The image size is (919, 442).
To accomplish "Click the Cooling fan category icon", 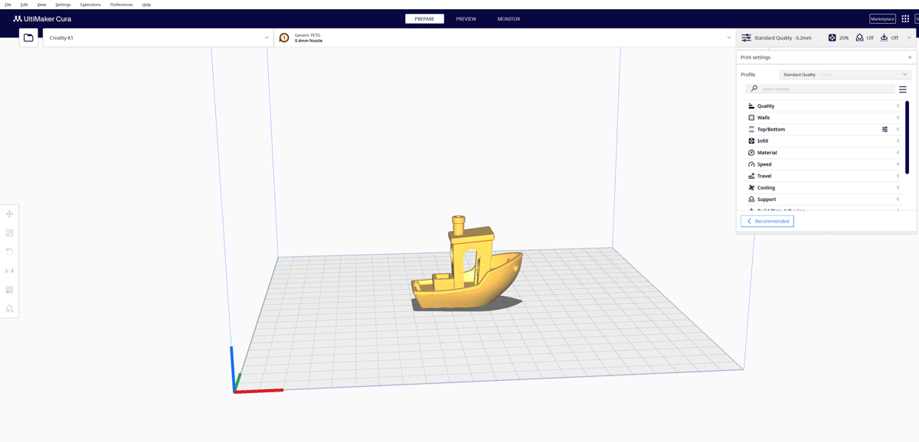I will 751,187.
